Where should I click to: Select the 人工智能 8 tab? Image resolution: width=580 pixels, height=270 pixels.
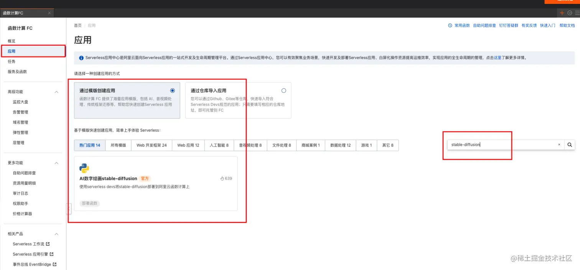click(x=219, y=145)
